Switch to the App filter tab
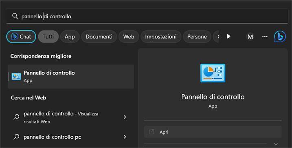This screenshot has width=292, height=148. pyautogui.click(x=70, y=37)
